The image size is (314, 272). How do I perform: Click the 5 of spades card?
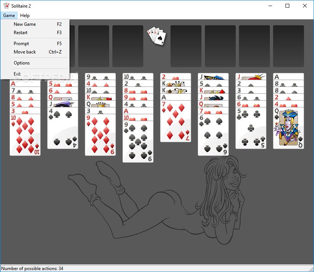pyautogui.click(x=213, y=83)
